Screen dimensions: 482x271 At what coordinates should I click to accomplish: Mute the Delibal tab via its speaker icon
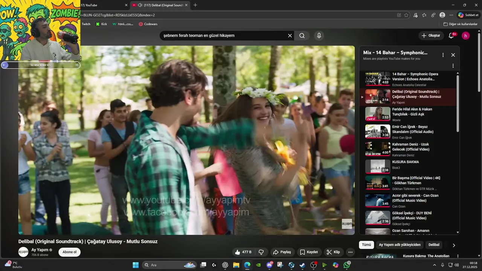(x=140, y=5)
